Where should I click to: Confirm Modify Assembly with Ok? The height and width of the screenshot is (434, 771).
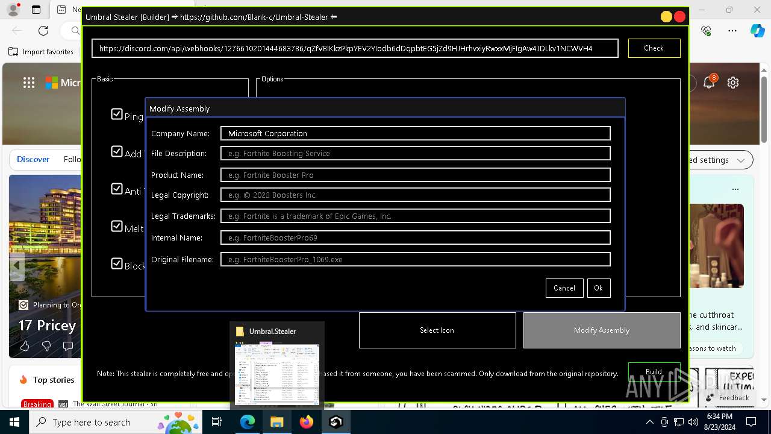(x=598, y=288)
